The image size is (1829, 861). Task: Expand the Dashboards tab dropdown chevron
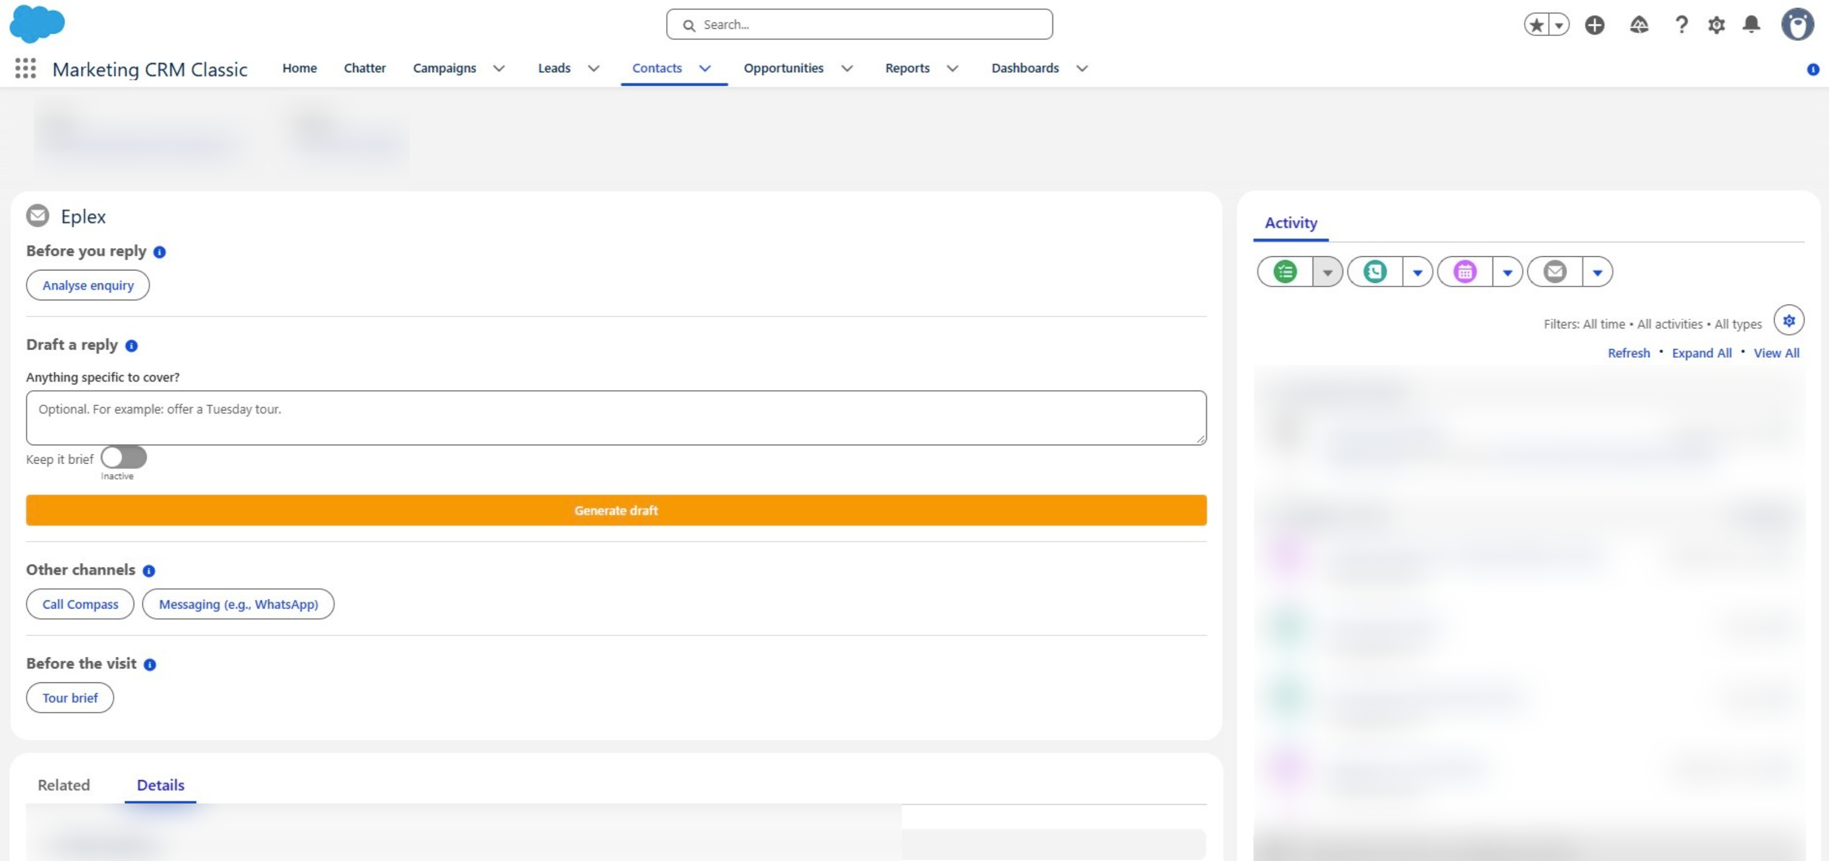[x=1082, y=68]
